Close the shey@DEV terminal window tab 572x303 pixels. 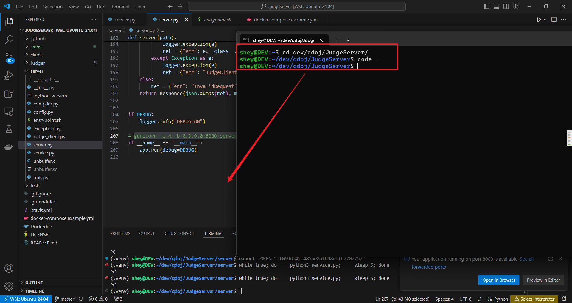coord(321,40)
